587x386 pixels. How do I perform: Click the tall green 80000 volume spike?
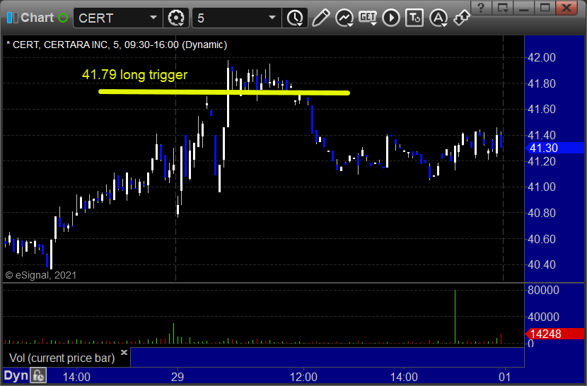(x=455, y=316)
